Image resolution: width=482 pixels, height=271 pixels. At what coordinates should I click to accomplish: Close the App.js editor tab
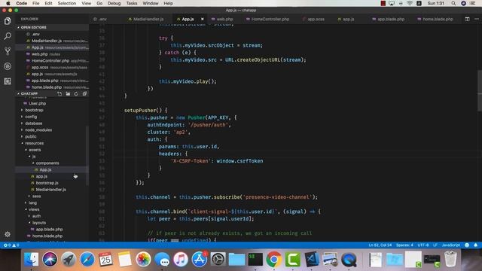[203, 19]
